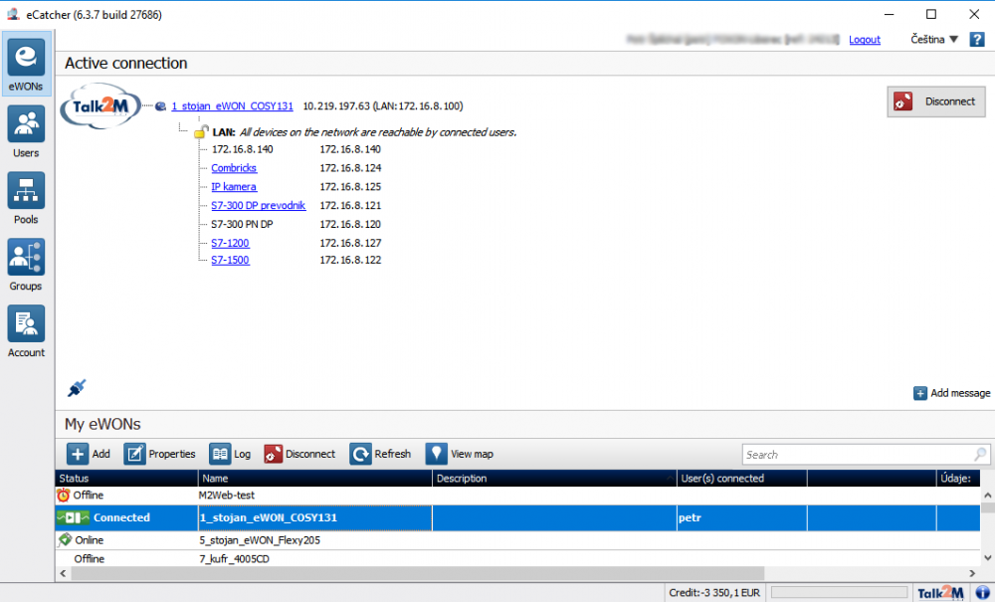The width and height of the screenshot is (995, 602).
Task: Click the search magnifier icon
Action: tap(980, 454)
